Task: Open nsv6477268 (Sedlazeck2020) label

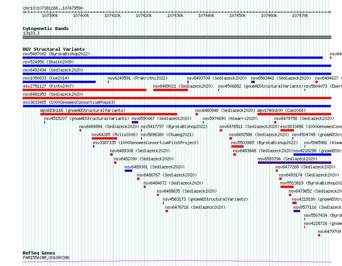Action: click(x=305, y=167)
